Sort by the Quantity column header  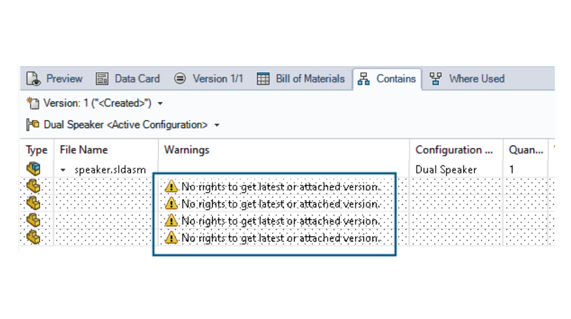pyautogui.click(x=526, y=150)
